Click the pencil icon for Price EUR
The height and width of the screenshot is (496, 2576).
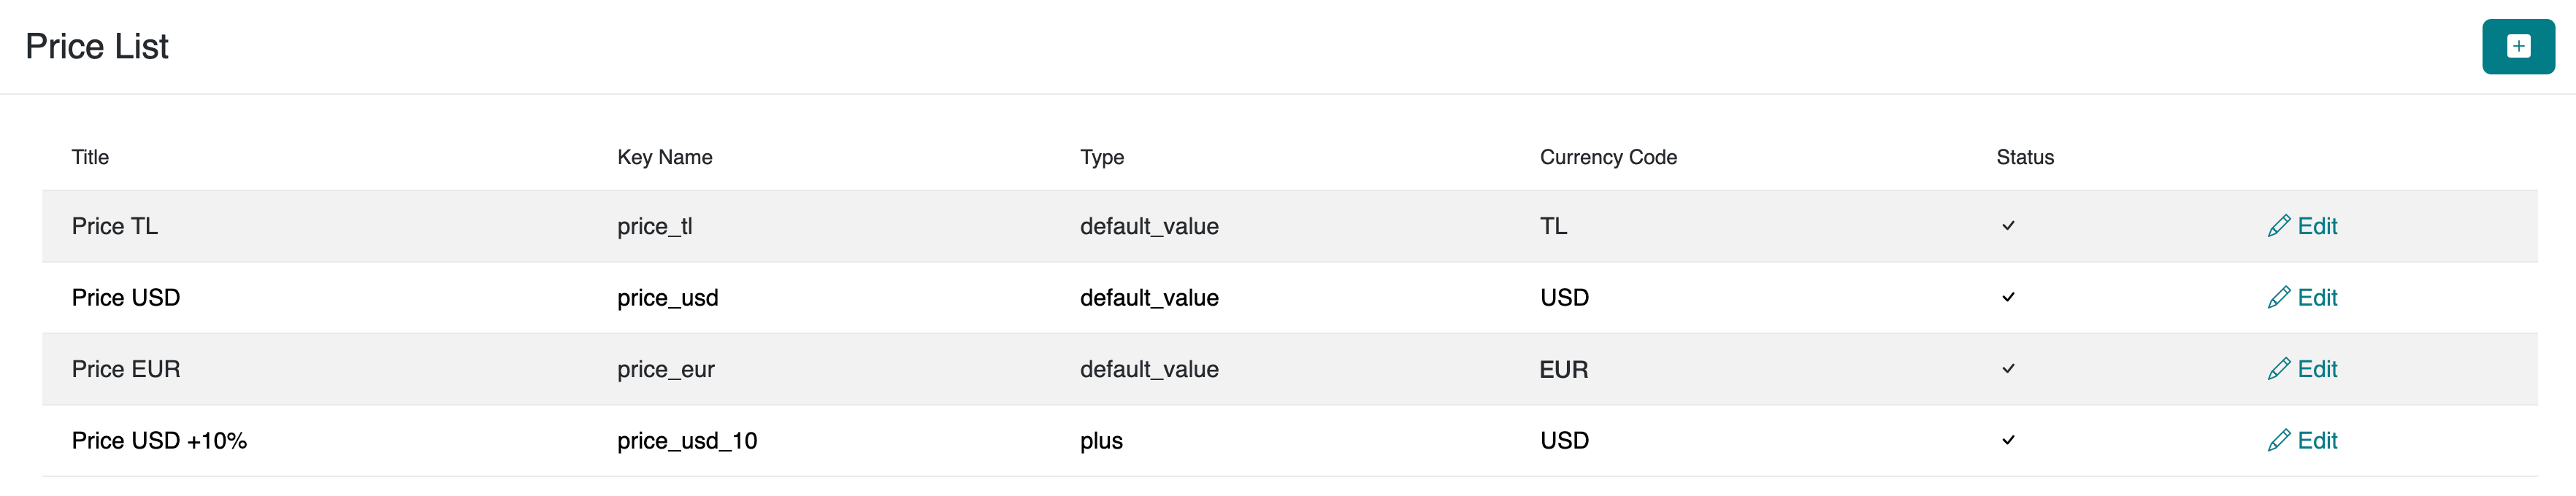click(2278, 369)
